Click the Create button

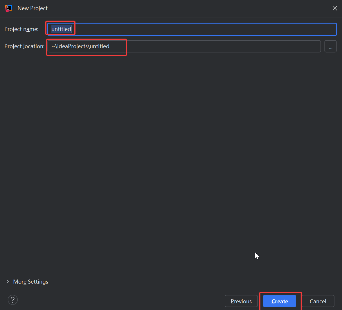pos(279,301)
